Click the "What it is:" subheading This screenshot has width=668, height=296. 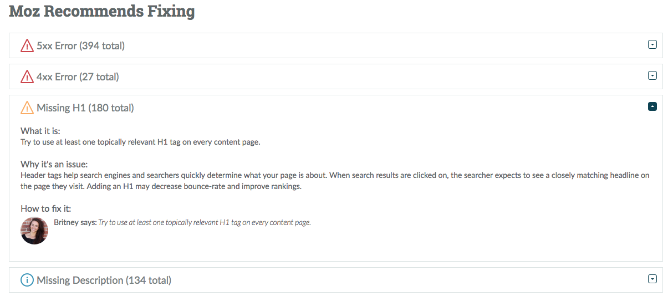[40, 131]
